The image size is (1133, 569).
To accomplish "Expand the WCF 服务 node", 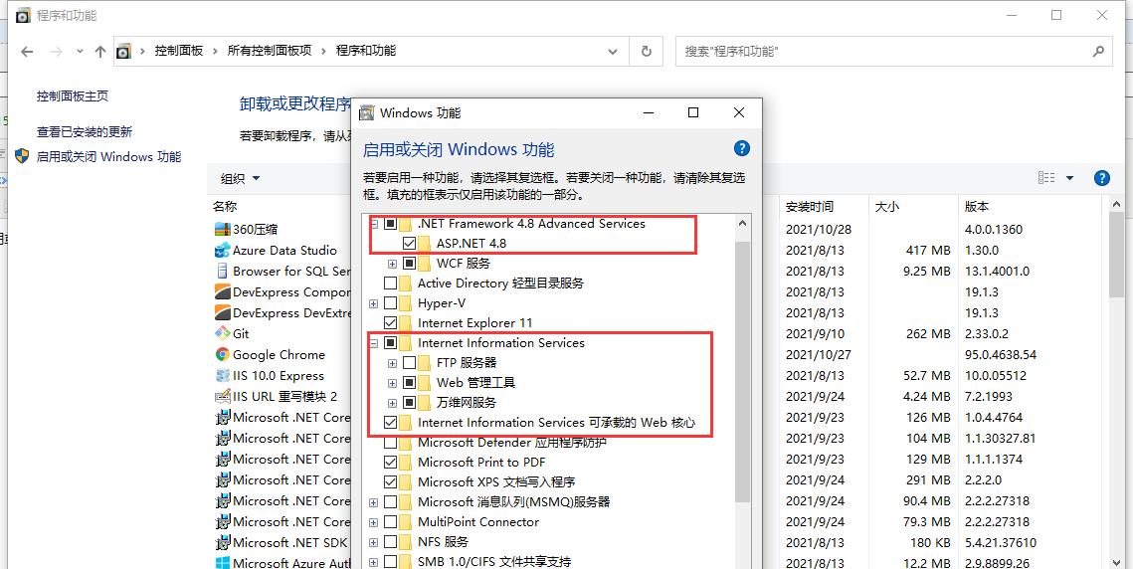I will tap(392, 264).
